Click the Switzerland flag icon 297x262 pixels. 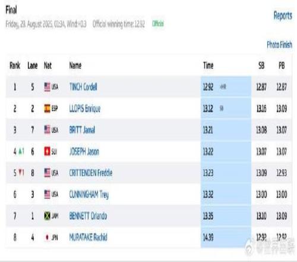(x=47, y=152)
